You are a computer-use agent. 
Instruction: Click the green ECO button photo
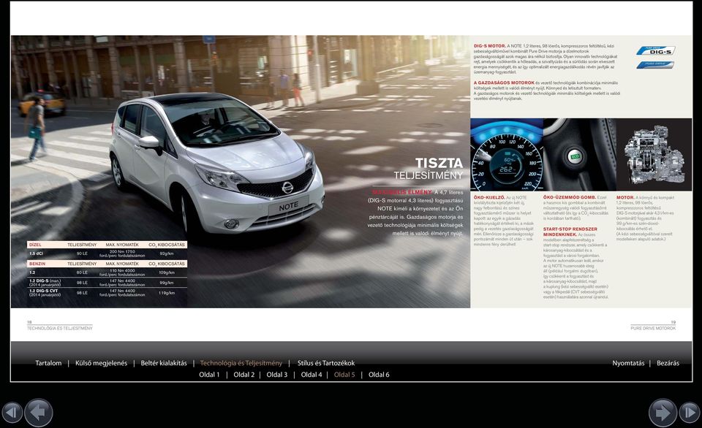pos(579,155)
